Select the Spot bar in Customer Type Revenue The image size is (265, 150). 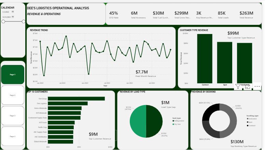point(225,63)
